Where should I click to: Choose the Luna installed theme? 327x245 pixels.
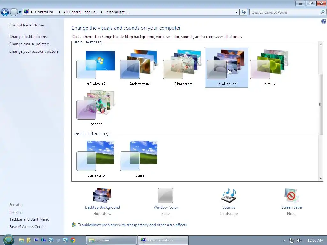140,159
